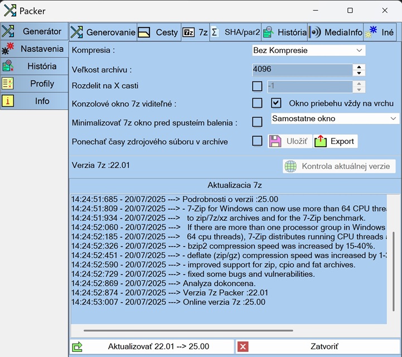
Task: Open the Profily sidebar section
Action: click(35, 84)
